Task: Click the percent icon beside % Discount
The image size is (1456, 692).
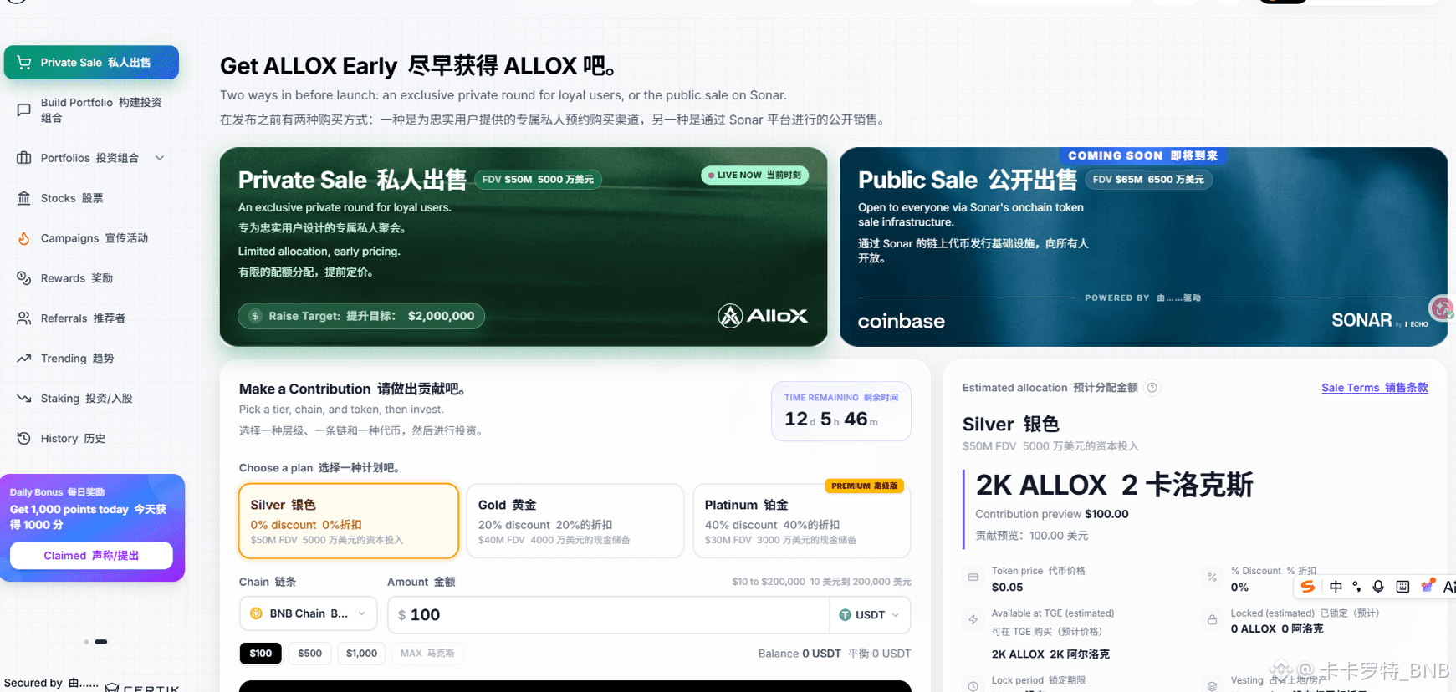Action: coord(1212,578)
